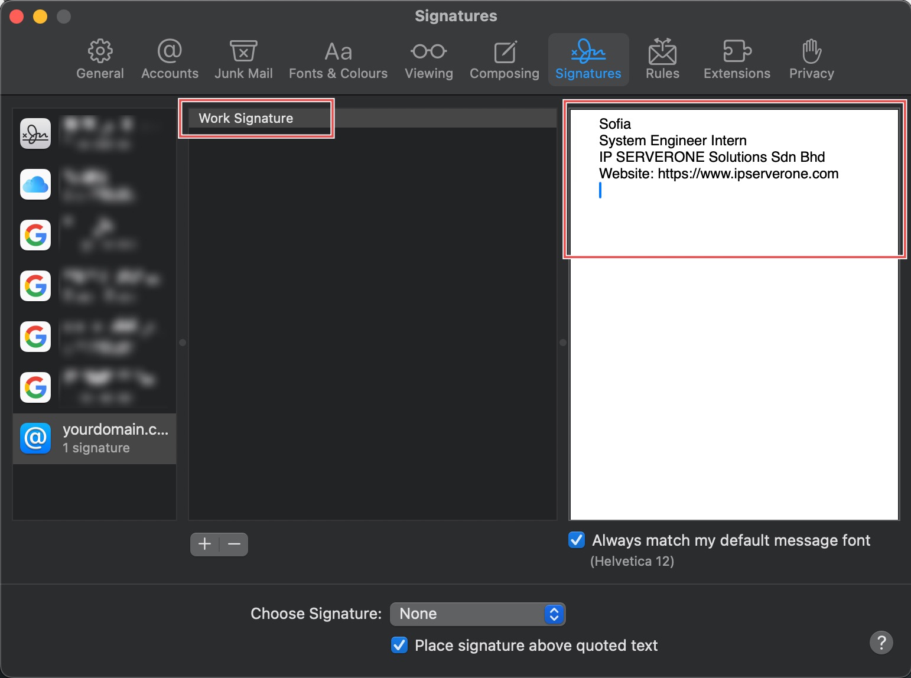Image resolution: width=911 pixels, height=678 pixels.
Task: Open the General preferences pane
Action: (100, 60)
